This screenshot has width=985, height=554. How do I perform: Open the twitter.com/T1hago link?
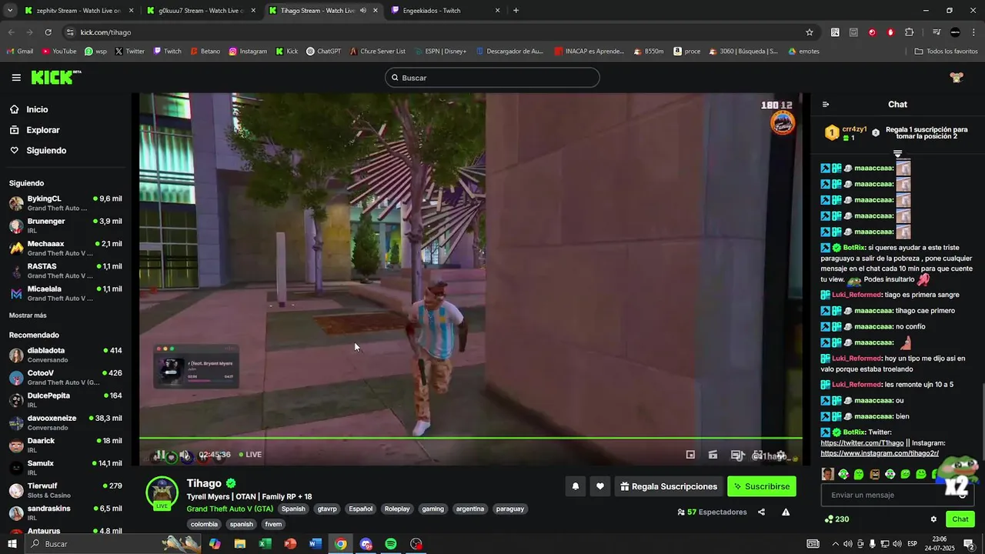pyautogui.click(x=862, y=443)
